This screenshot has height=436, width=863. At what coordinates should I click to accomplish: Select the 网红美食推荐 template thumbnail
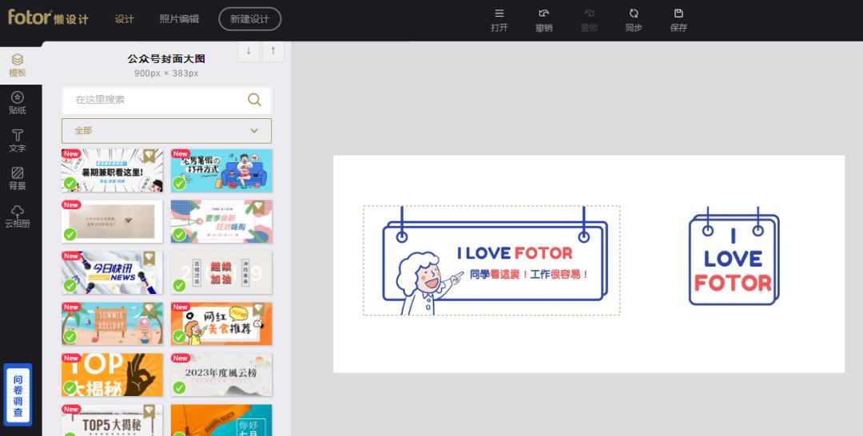[221, 324]
